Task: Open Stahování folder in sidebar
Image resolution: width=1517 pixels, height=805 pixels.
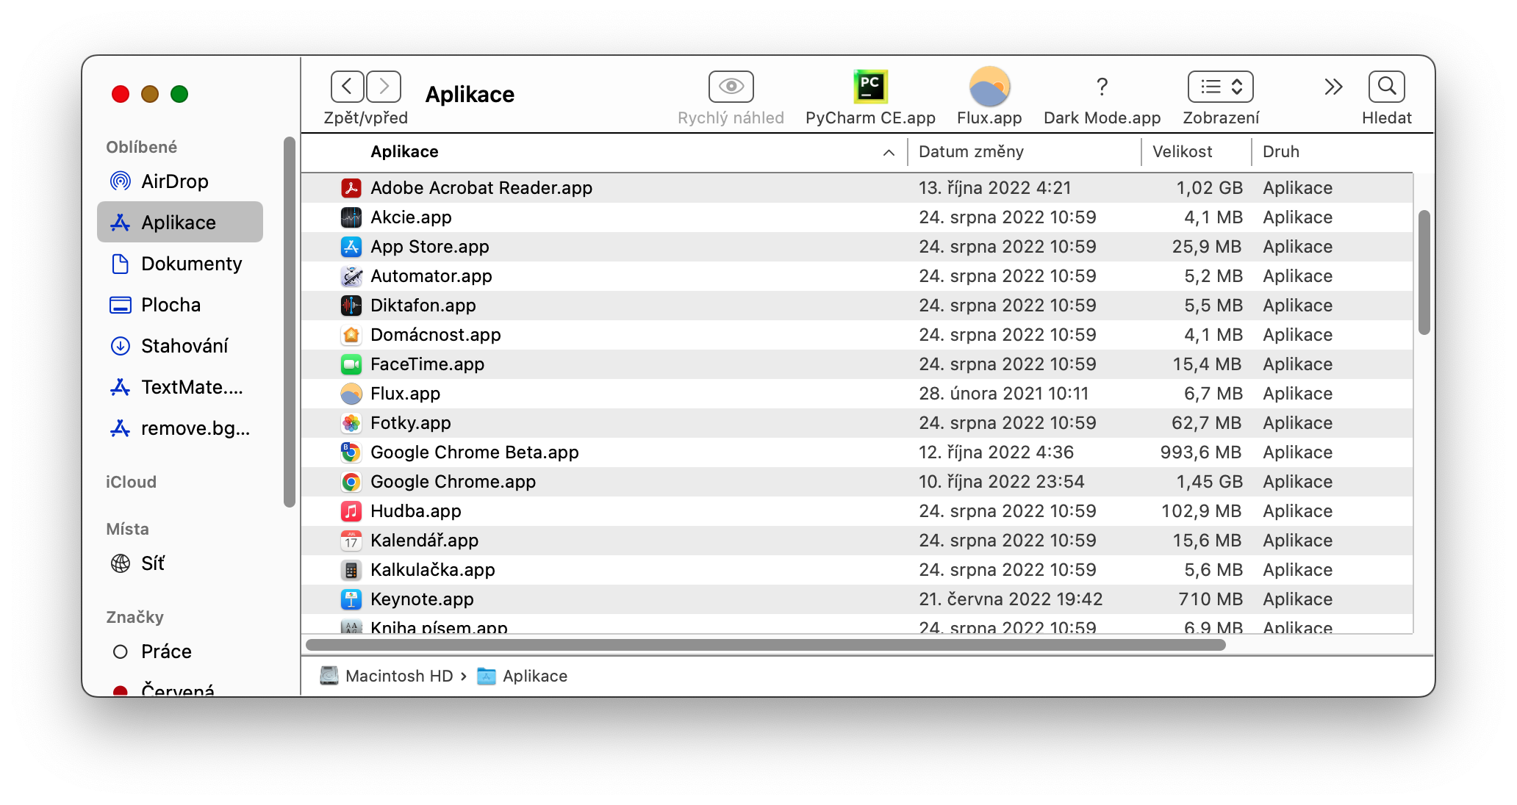Action: pos(184,346)
